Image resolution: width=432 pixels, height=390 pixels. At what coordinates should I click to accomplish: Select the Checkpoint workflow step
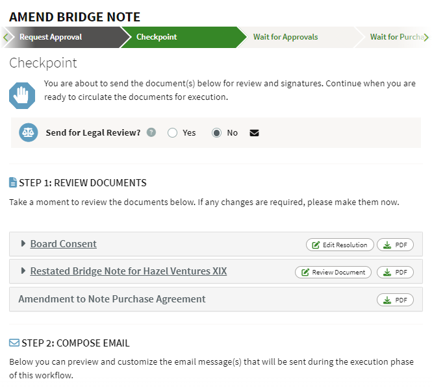157,37
